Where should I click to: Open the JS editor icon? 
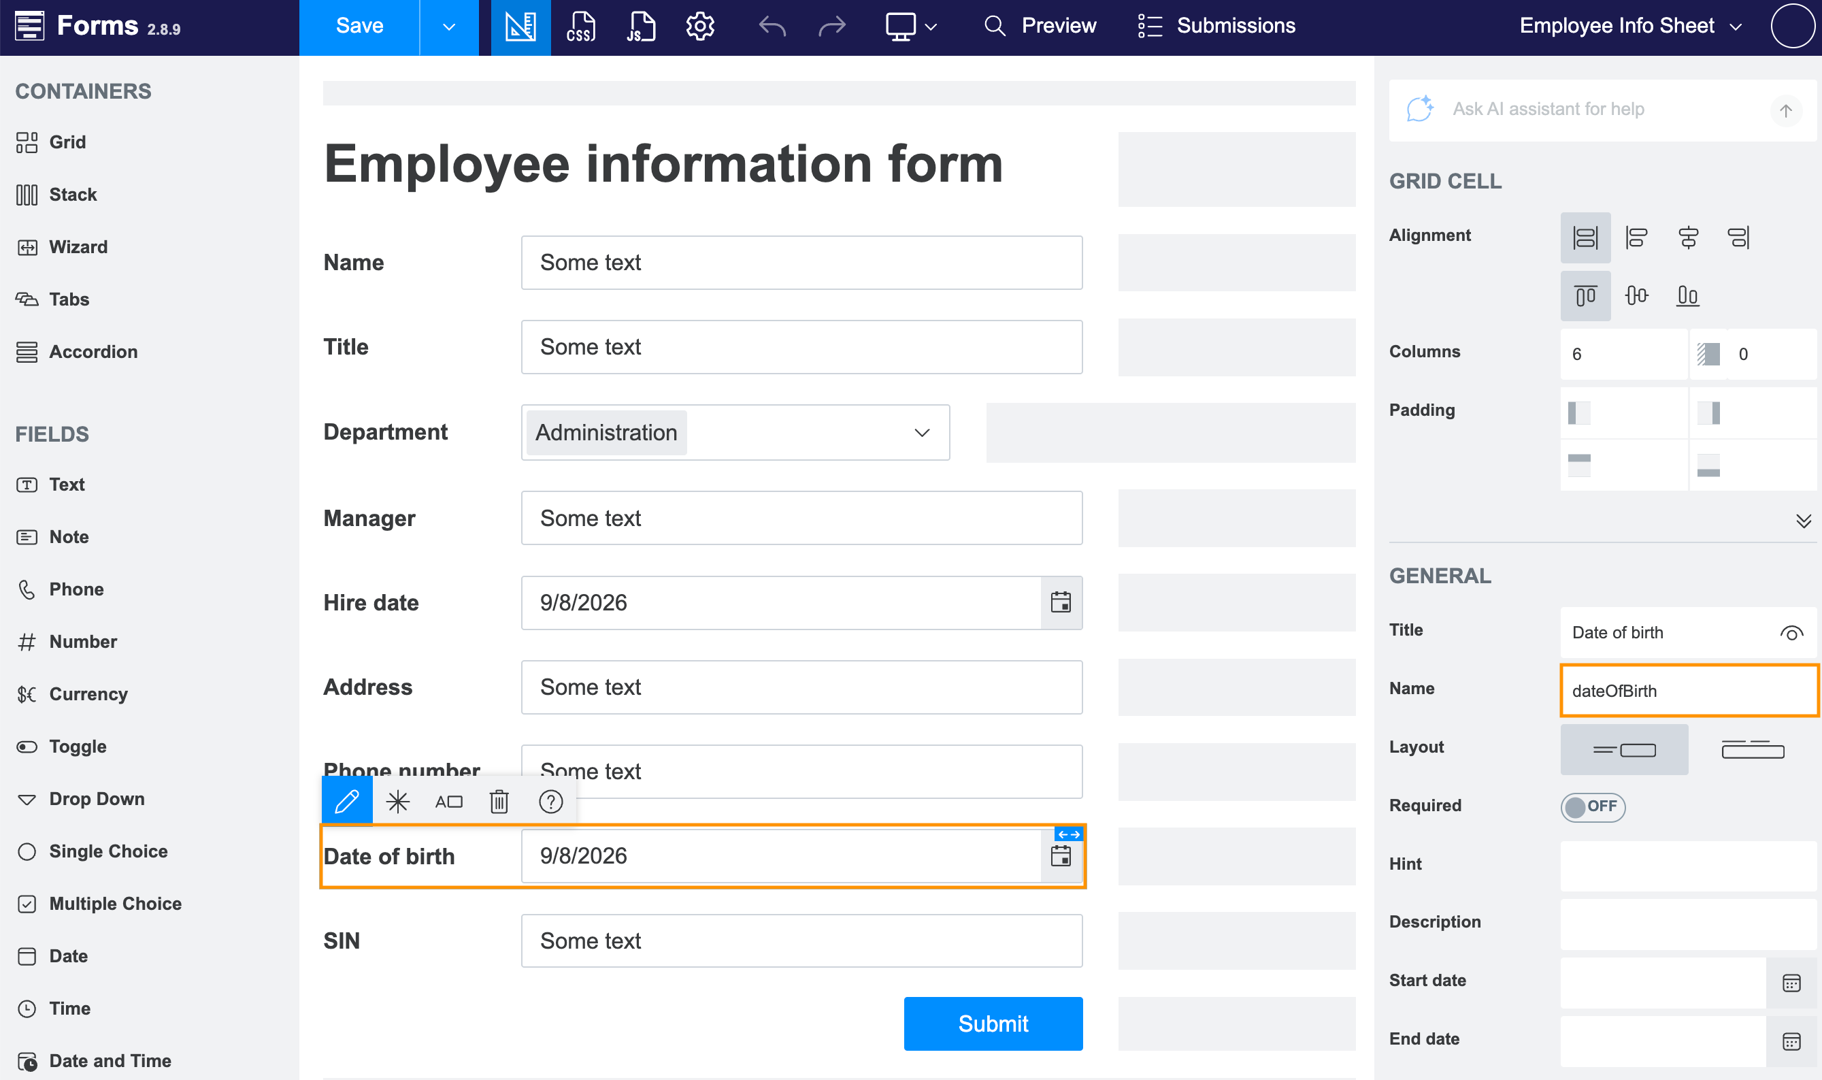tap(640, 27)
